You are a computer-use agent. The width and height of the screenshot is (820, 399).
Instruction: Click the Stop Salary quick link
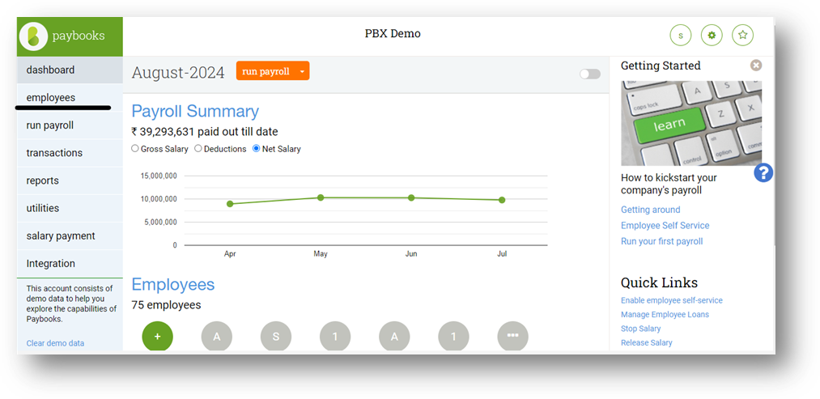click(640, 329)
